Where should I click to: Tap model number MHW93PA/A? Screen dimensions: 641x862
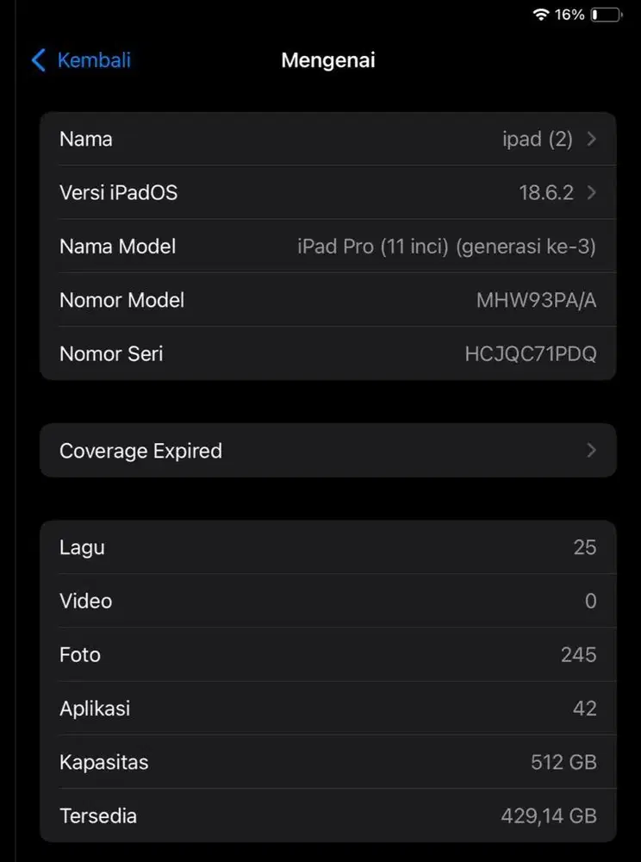536,300
